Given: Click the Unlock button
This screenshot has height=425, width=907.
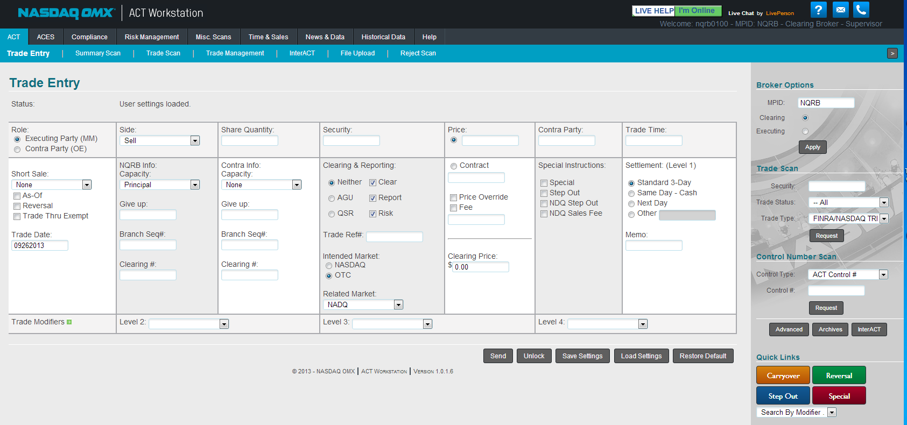Looking at the screenshot, I should (534, 356).
